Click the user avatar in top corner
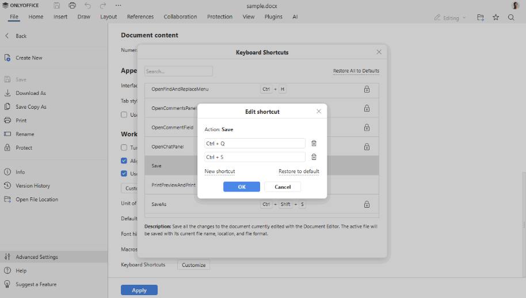This screenshot has width=526, height=298. pos(515,5)
